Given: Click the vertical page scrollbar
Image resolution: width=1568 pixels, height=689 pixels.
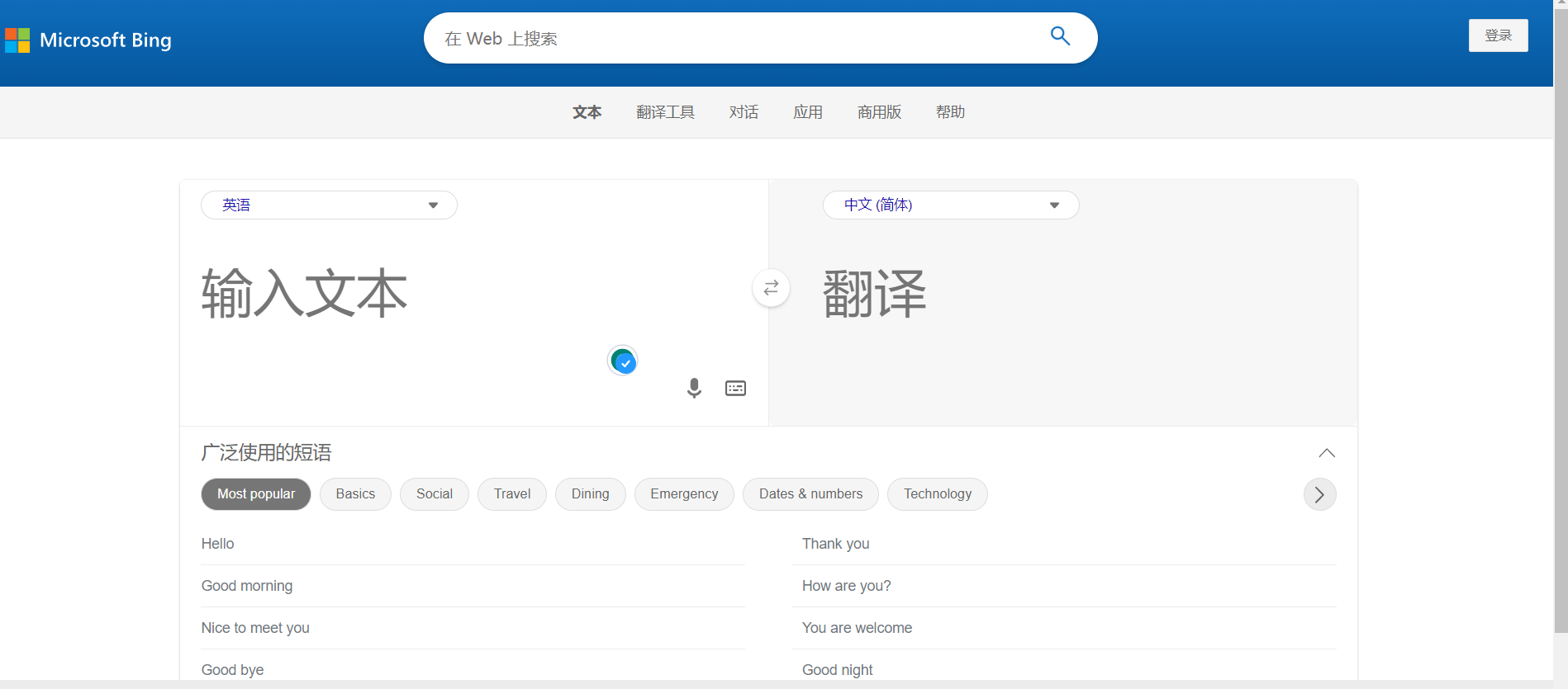Looking at the screenshot, I should point(1561,330).
